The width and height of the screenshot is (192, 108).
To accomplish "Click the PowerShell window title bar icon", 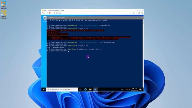I will pos(48,18).
